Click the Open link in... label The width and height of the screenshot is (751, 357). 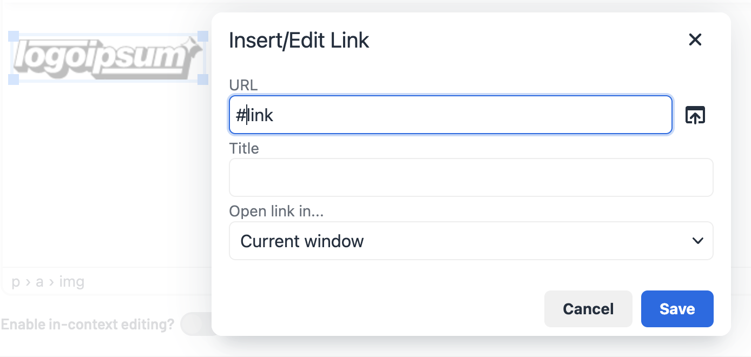pos(276,211)
